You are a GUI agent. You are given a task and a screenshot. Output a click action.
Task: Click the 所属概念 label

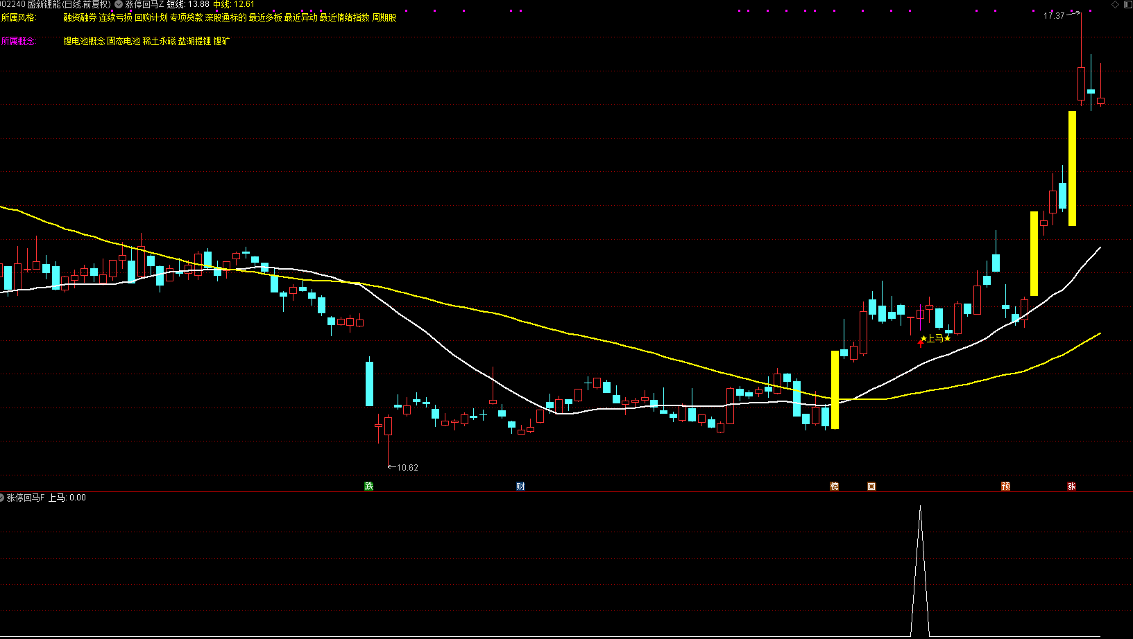(x=19, y=41)
